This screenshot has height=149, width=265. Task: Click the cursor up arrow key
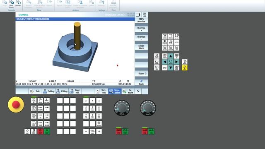[x=171, y=56]
